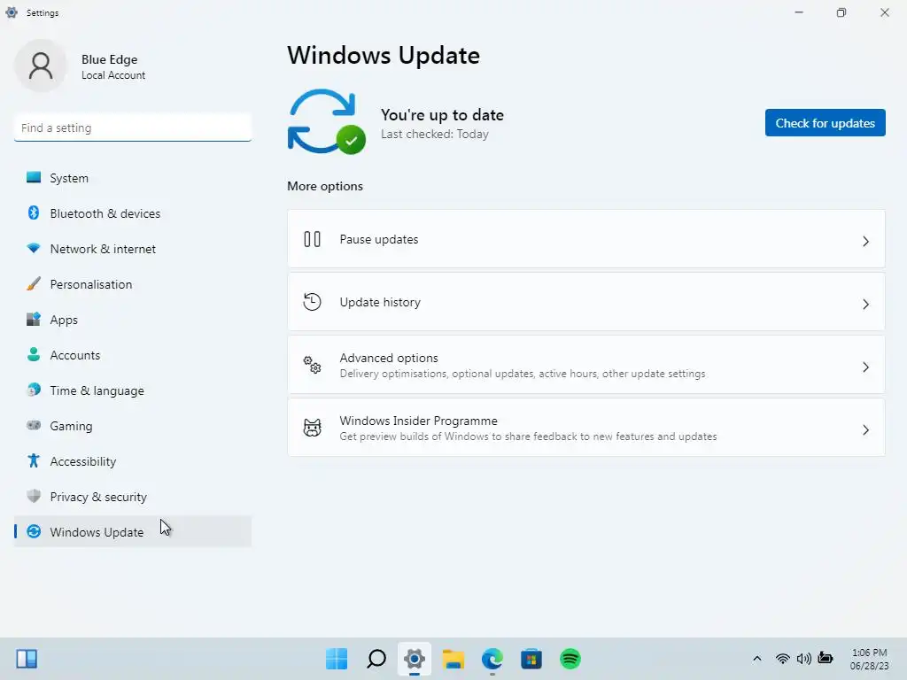Click the Find a setting search box
This screenshot has width=907, height=680.
coord(133,127)
